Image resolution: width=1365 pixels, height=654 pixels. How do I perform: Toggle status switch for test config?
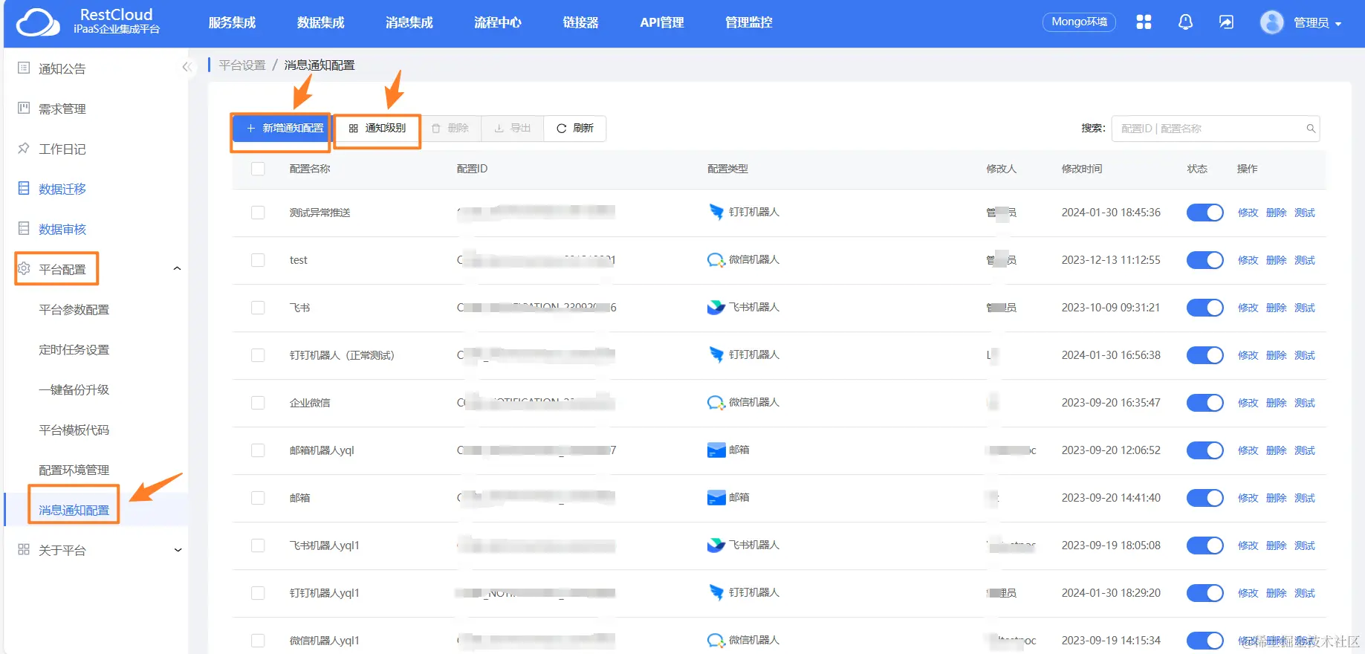(1204, 260)
